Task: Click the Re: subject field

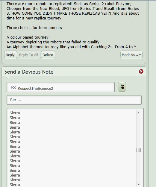Action: pos(74,100)
